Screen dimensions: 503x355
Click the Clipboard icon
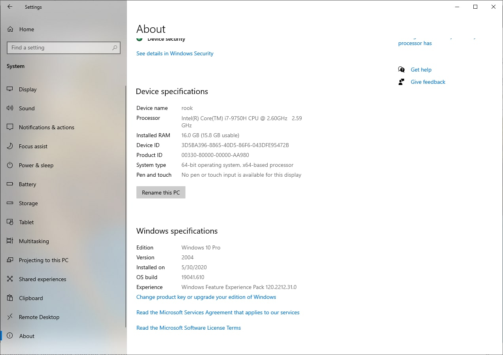coord(10,298)
